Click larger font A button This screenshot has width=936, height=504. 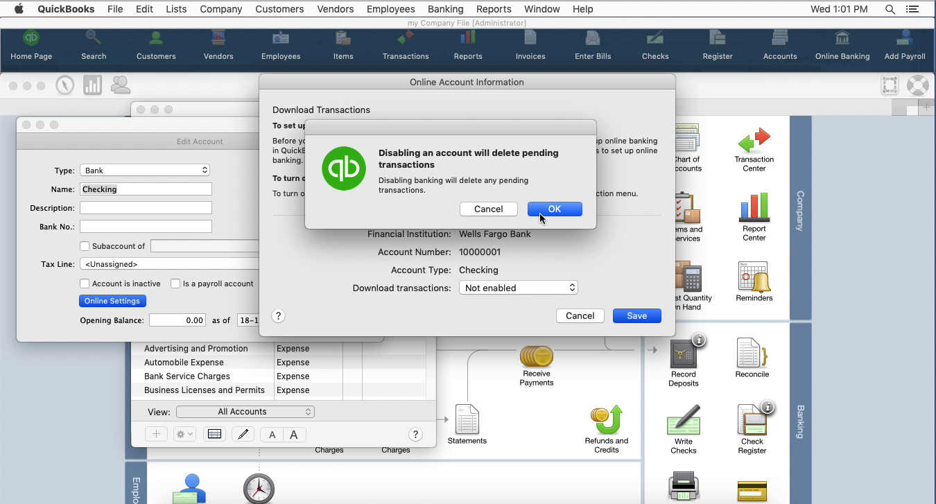point(294,435)
